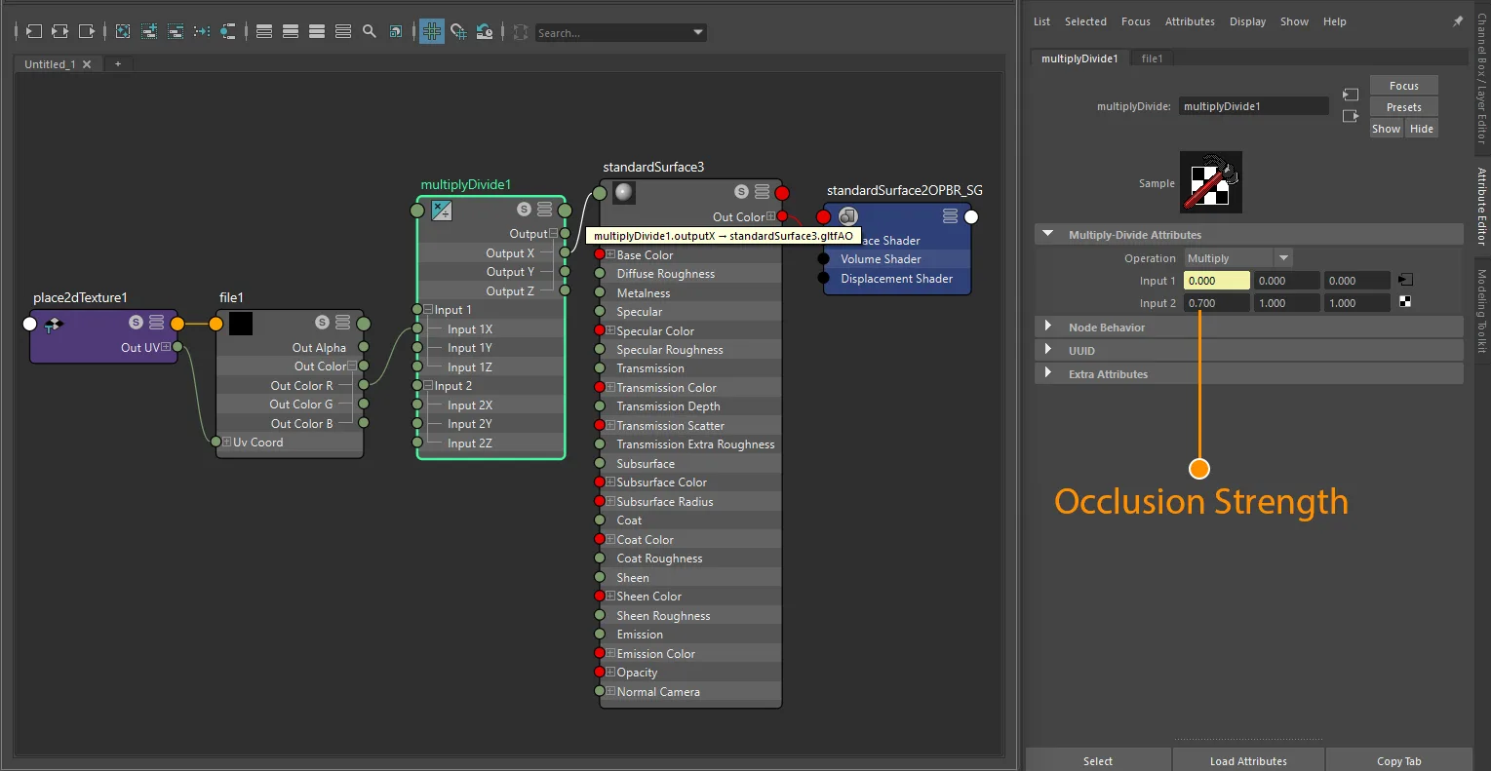The width and height of the screenshot is (1491, 771).
Task: Add a new node editor tab
Action: 118,64
